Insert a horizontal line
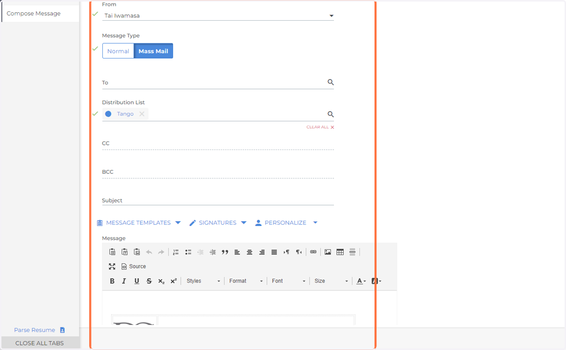 click(x=352, y=252)
